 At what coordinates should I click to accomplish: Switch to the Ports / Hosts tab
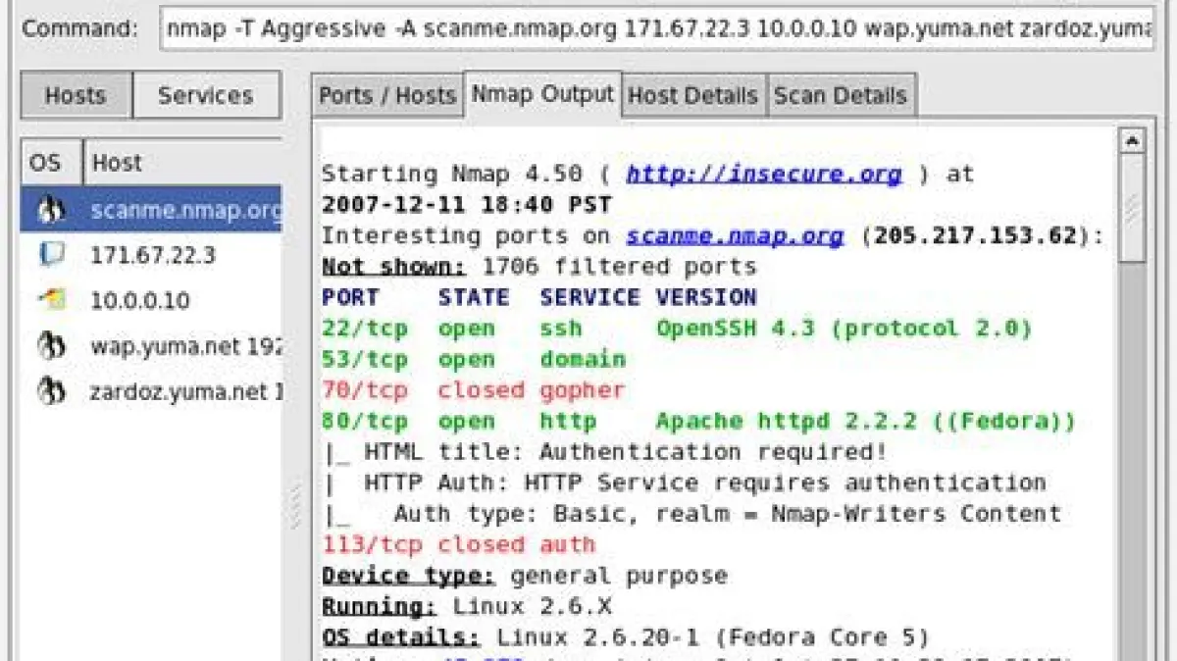pos(387,96)
